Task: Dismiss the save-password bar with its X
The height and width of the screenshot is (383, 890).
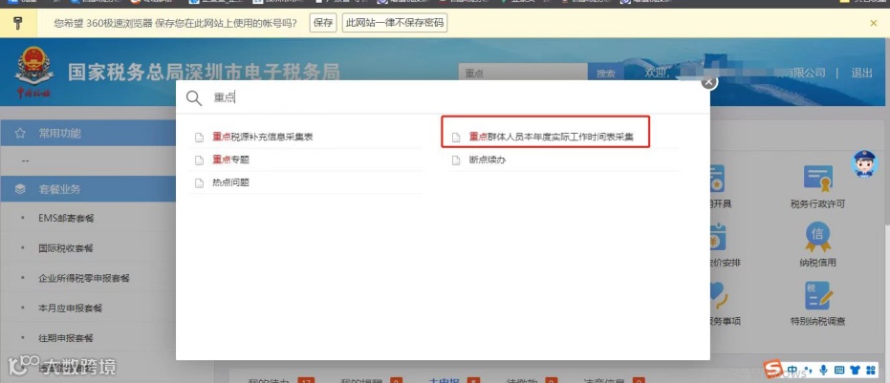Action: pyautogui.click(x=874, y=23)
